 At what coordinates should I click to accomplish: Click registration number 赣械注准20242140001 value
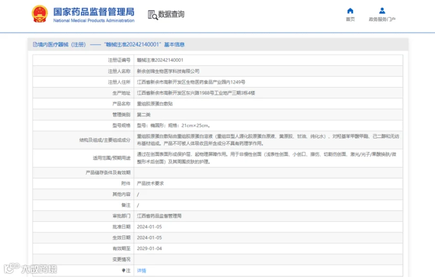coord(160,60)
